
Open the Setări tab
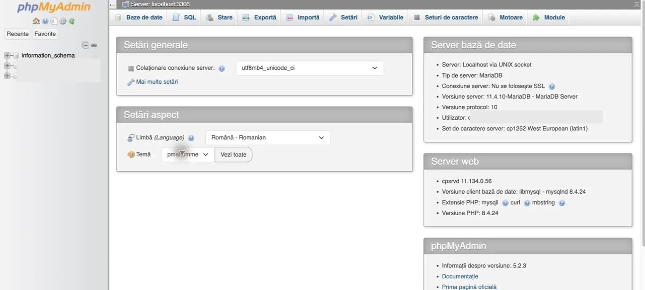[x=343, y=17]
